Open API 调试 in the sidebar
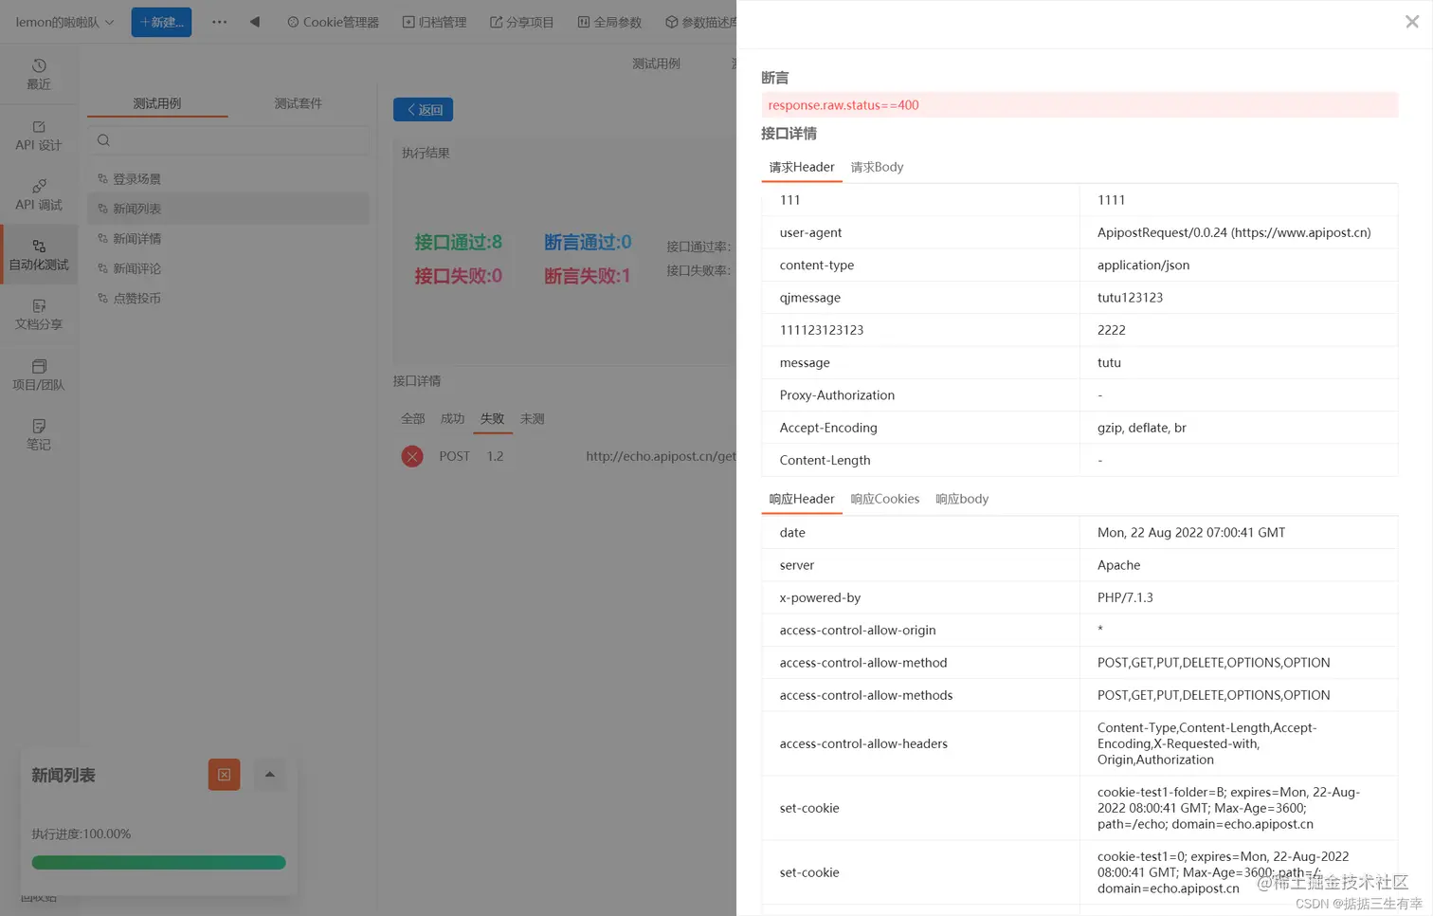 pyautogui.click(x=39, y=195)
